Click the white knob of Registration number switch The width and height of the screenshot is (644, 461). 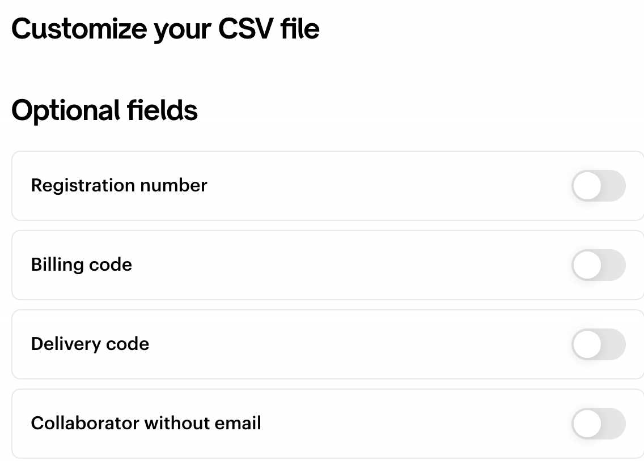pos(587,186)
